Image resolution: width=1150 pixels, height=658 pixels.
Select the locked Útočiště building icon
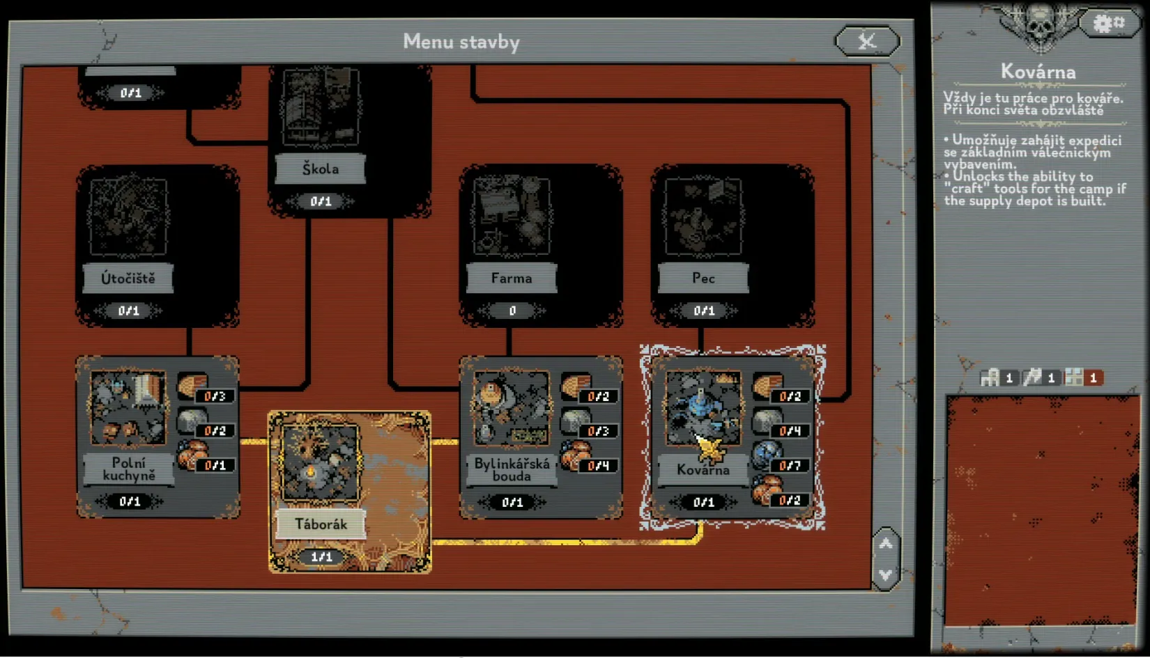tap(128, 217)
